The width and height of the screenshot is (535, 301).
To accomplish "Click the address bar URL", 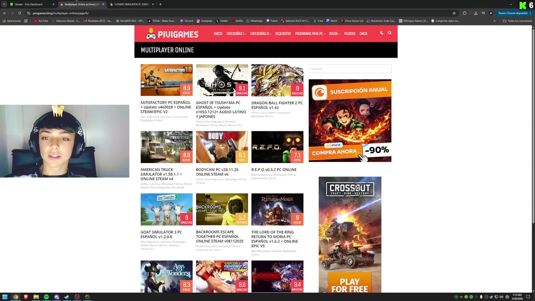I will [61, 13].
